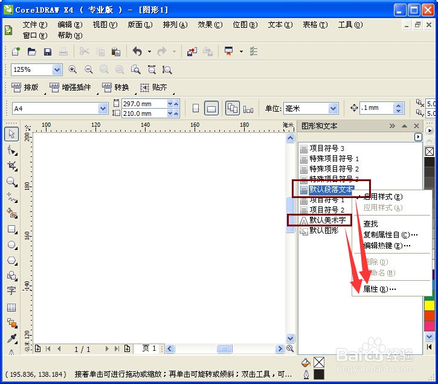438x384 pixels.
Task: Pick the orange-red color swatch
Action: click(430, 315)
